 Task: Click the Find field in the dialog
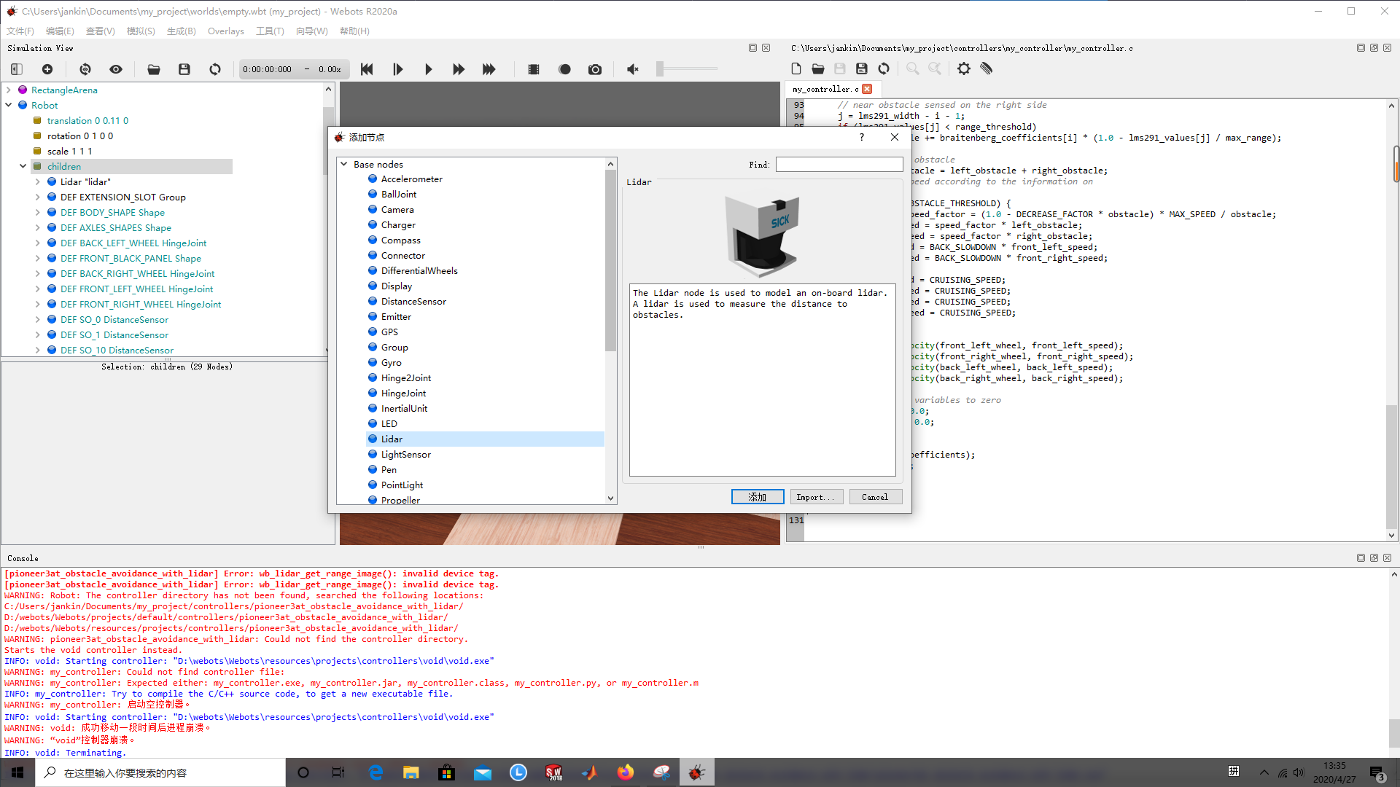(x=839, y=164)
